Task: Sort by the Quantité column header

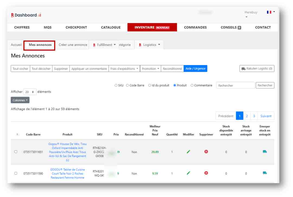Action: pos(172,134)
